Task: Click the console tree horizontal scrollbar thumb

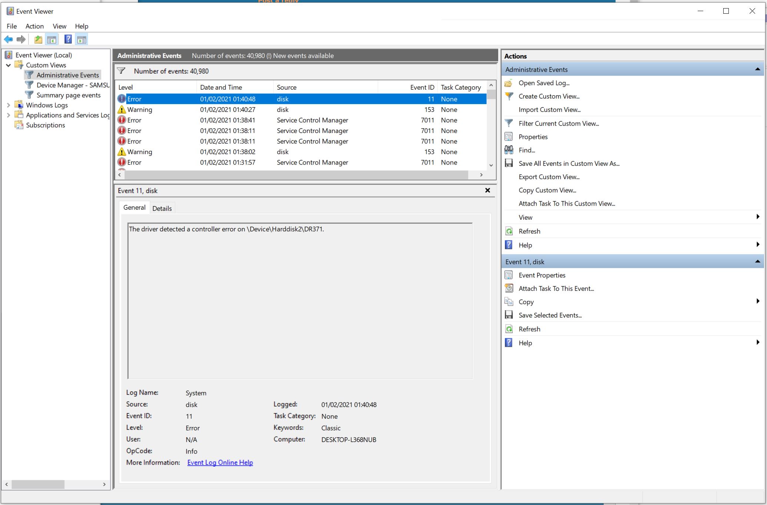Action: click(x=38, y=484)
